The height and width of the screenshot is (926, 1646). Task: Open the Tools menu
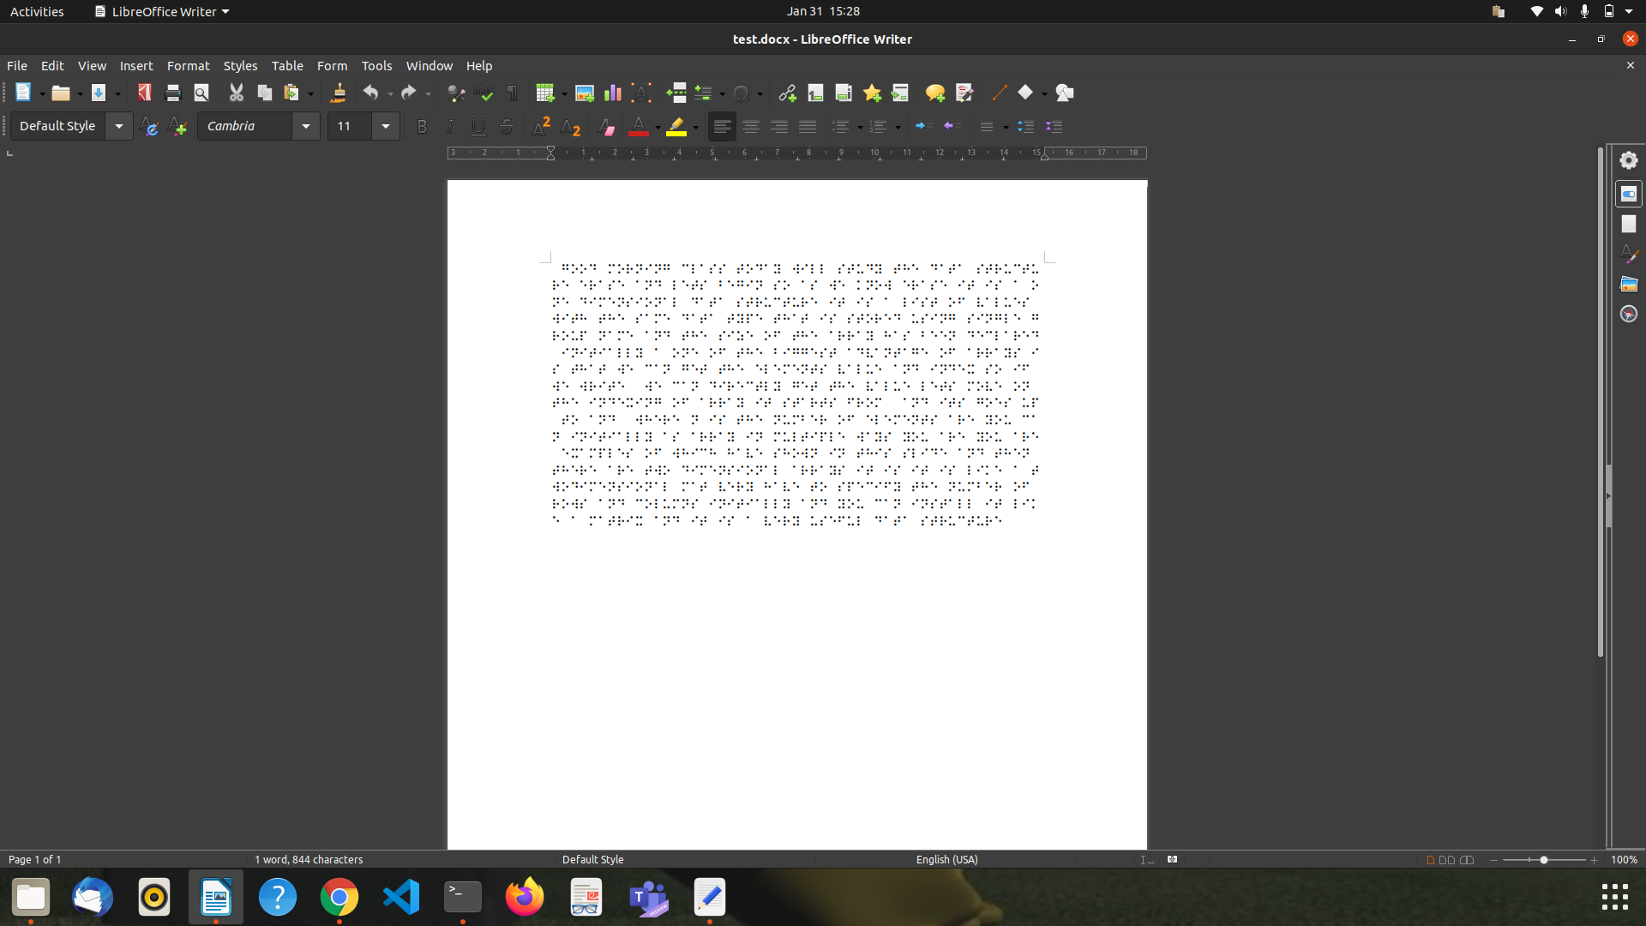coord(376,66)
